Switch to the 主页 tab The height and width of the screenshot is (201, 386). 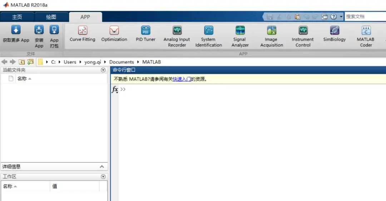[x=17, y=17]
